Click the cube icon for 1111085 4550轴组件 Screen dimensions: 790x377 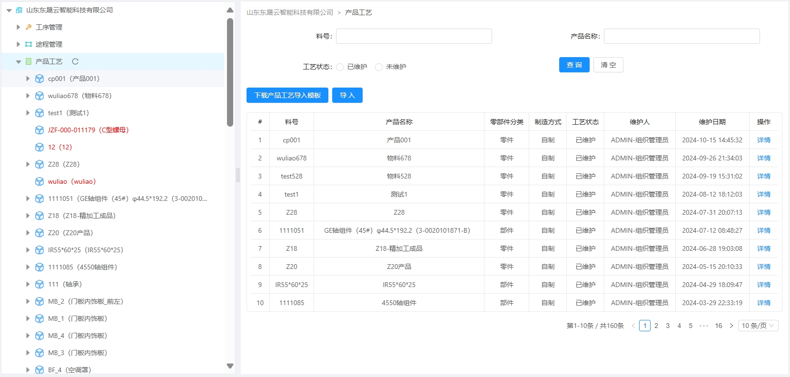coord(39,267)
